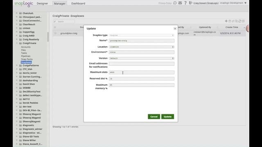
Task: Select Snaplexes under CraigPrivate
Action: [x=26, y=62]
